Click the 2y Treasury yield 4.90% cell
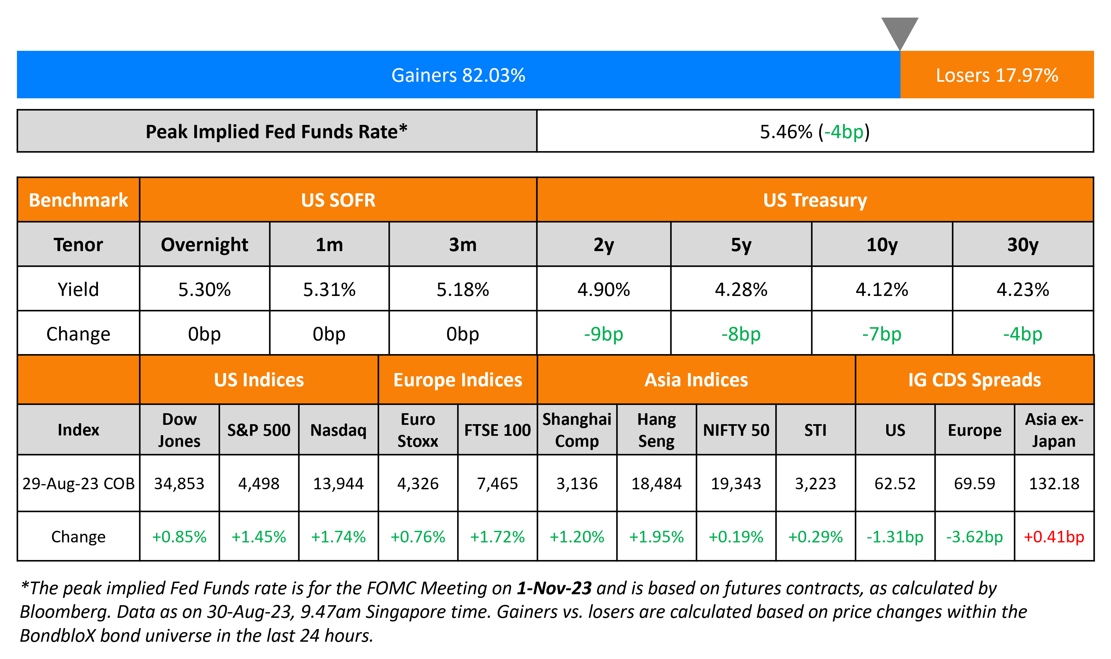Screen dimensions: 1111x659 (x=604, y=290)
